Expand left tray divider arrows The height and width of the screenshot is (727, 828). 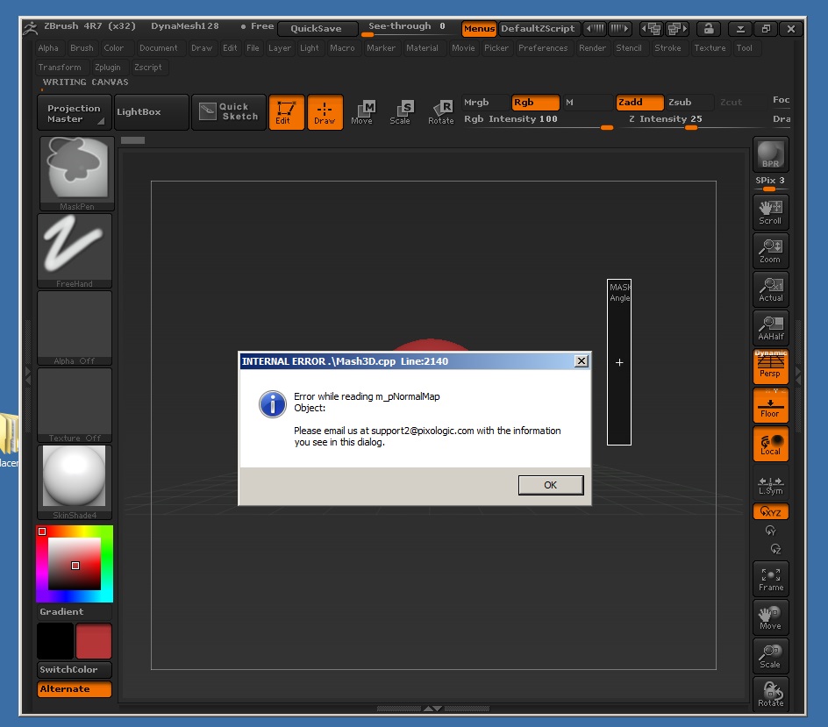(28, 375)
